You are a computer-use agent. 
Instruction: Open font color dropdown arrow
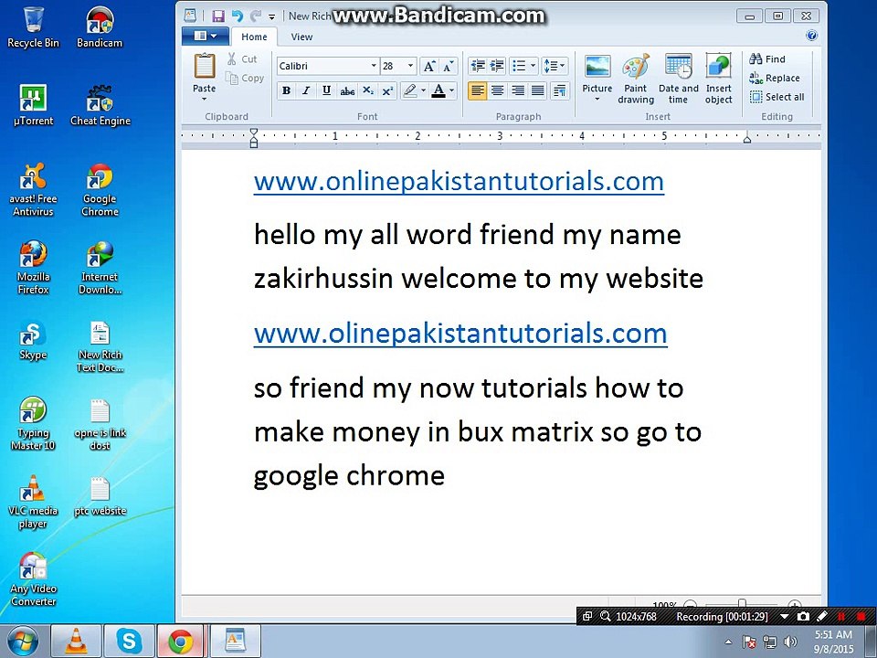click(452, 90)
